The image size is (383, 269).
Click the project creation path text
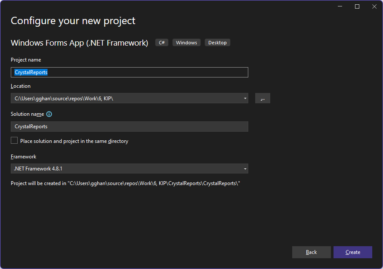pos(125,183)
